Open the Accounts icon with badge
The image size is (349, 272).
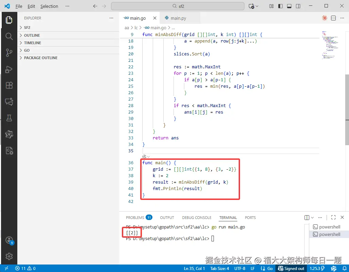(10, 241)
